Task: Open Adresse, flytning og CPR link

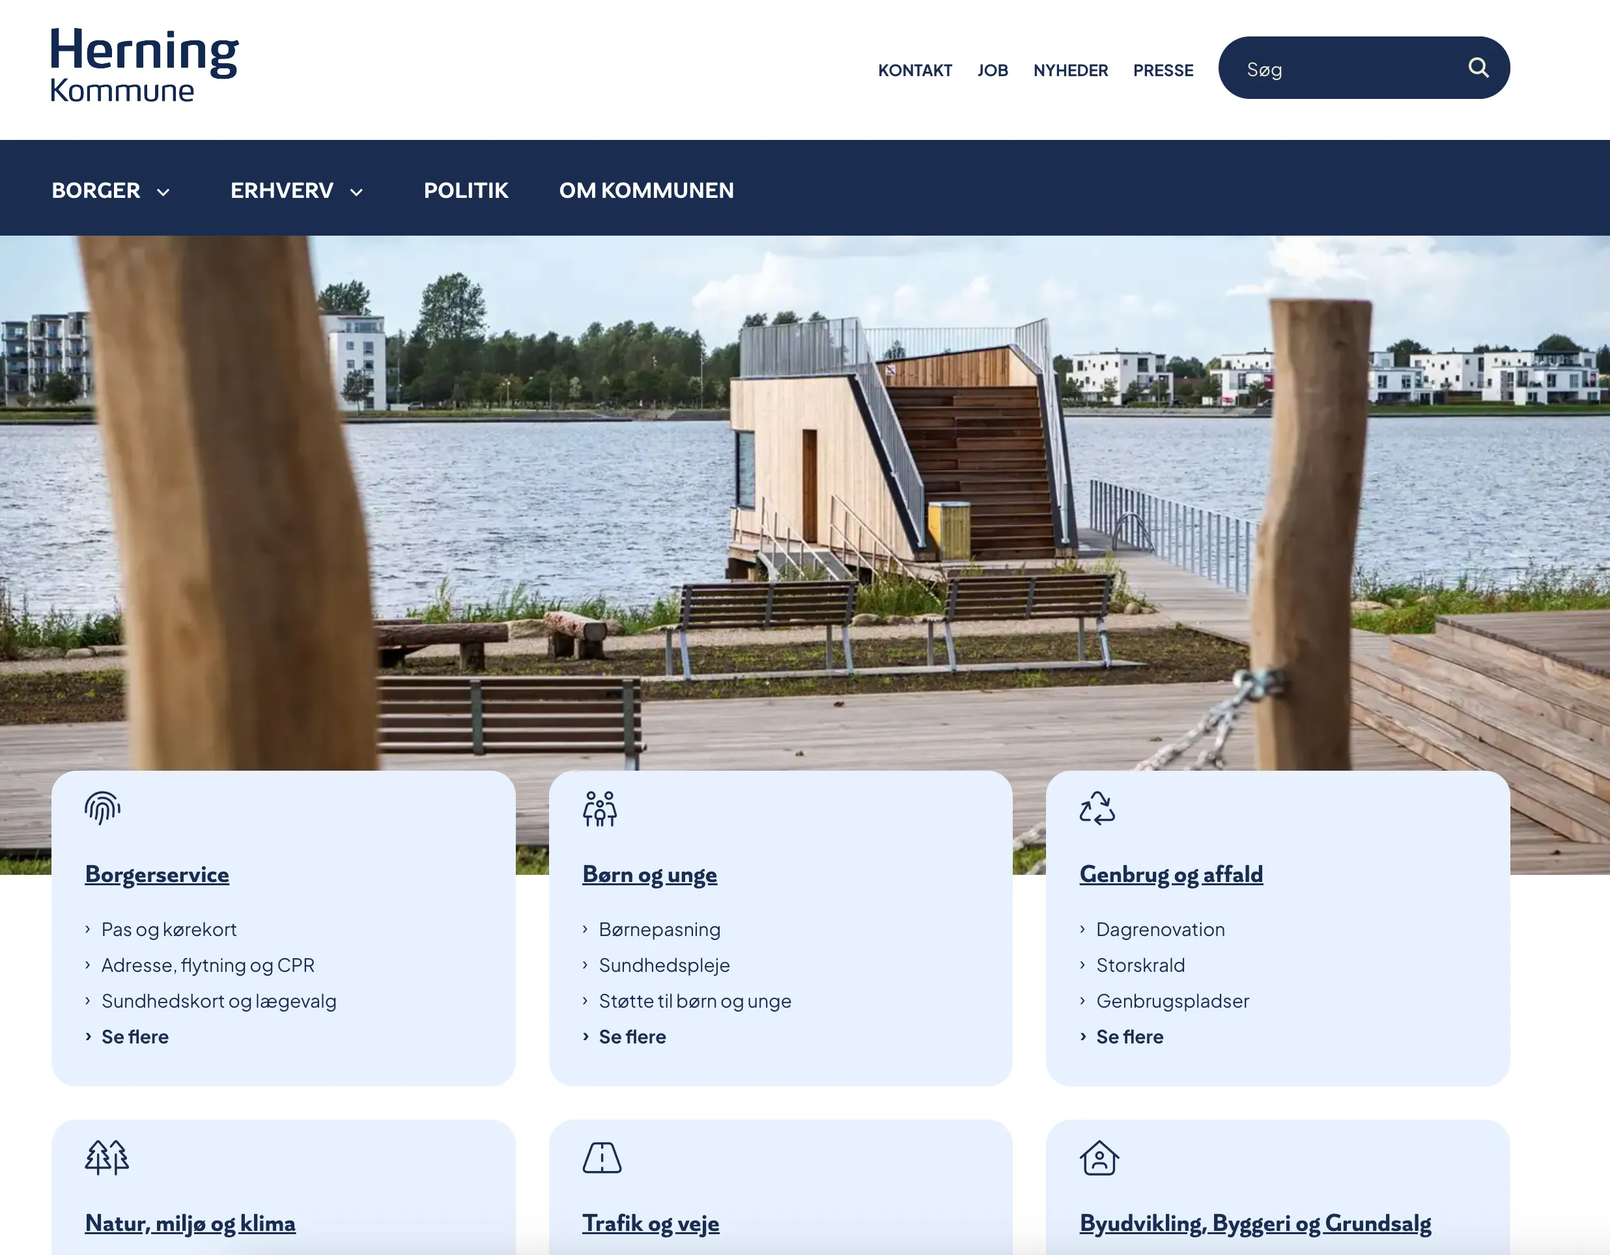Action: [x=208, y=965]
